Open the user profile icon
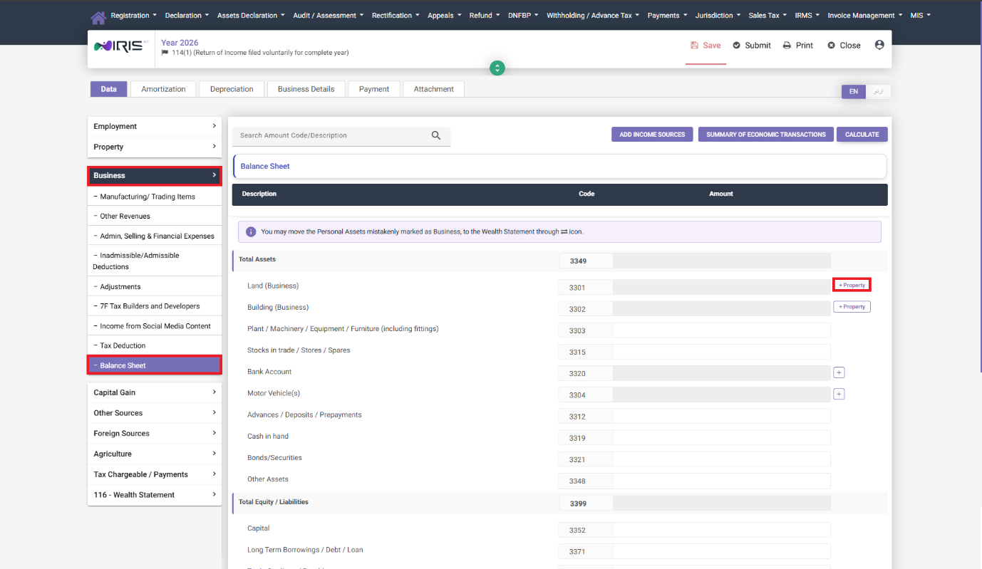This screenshot has height=569, width=982. coord(879,45)
